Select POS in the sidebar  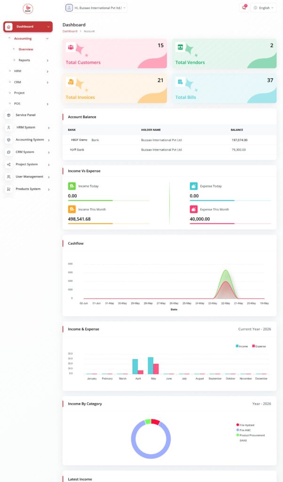coord(17,104)
